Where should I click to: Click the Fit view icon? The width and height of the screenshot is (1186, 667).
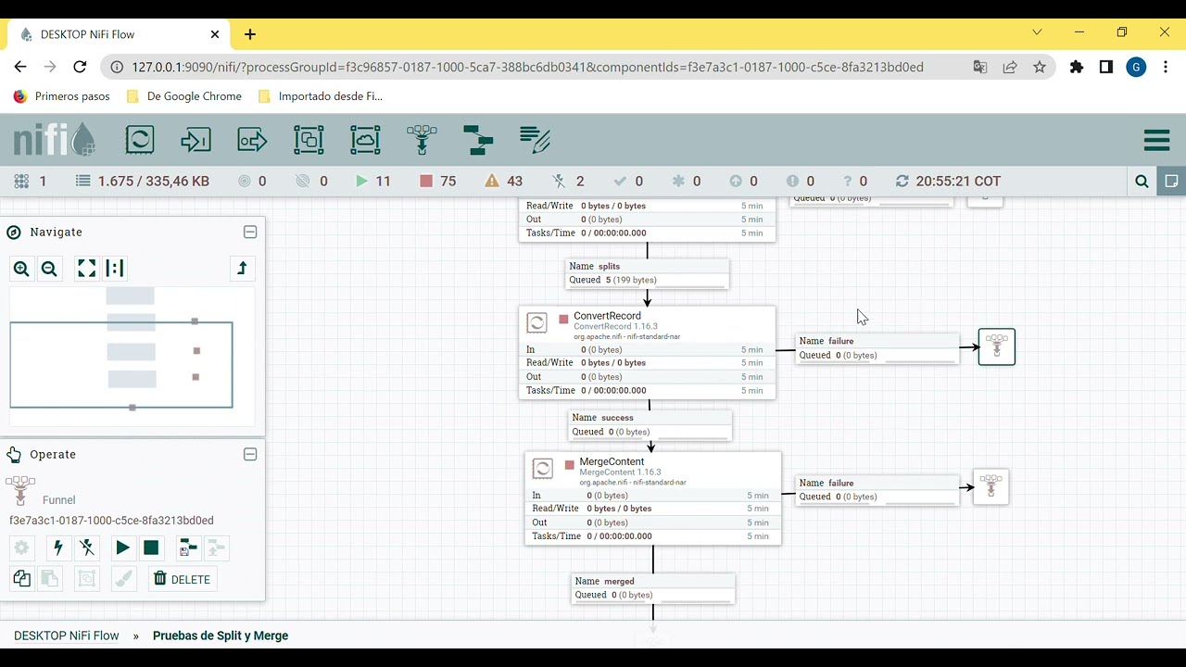click(x=86, y=269)
